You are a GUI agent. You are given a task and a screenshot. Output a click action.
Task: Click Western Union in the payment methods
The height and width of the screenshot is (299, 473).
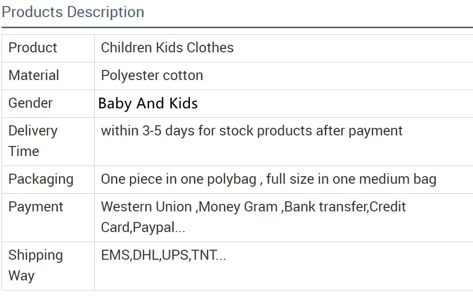[x=146, y=207]
